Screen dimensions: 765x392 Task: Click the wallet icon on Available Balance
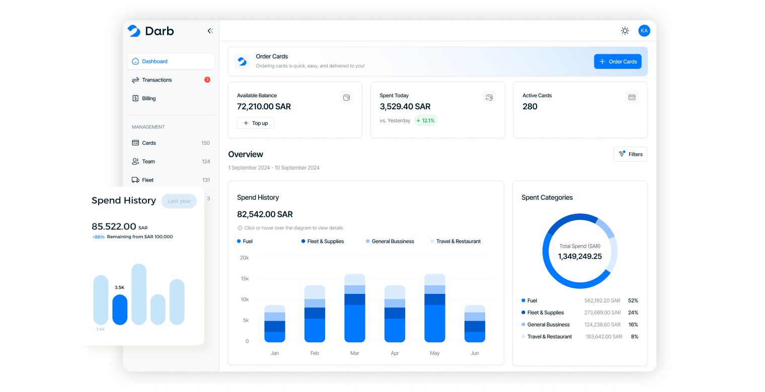click(x=346, y=98)
